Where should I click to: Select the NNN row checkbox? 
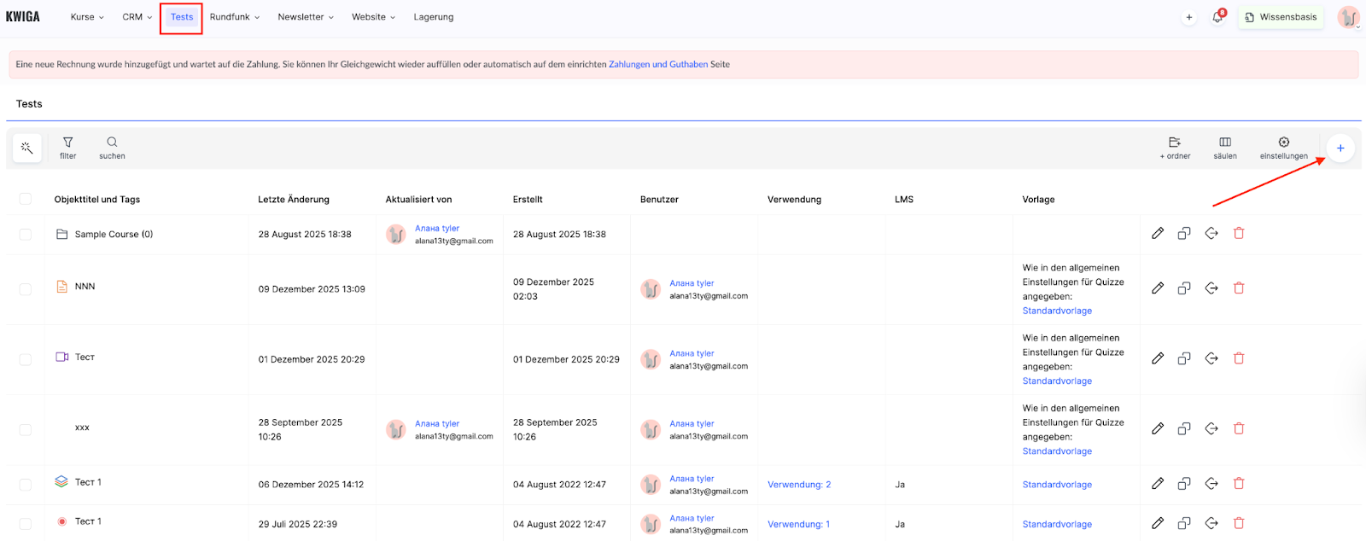tap(26, 289)
